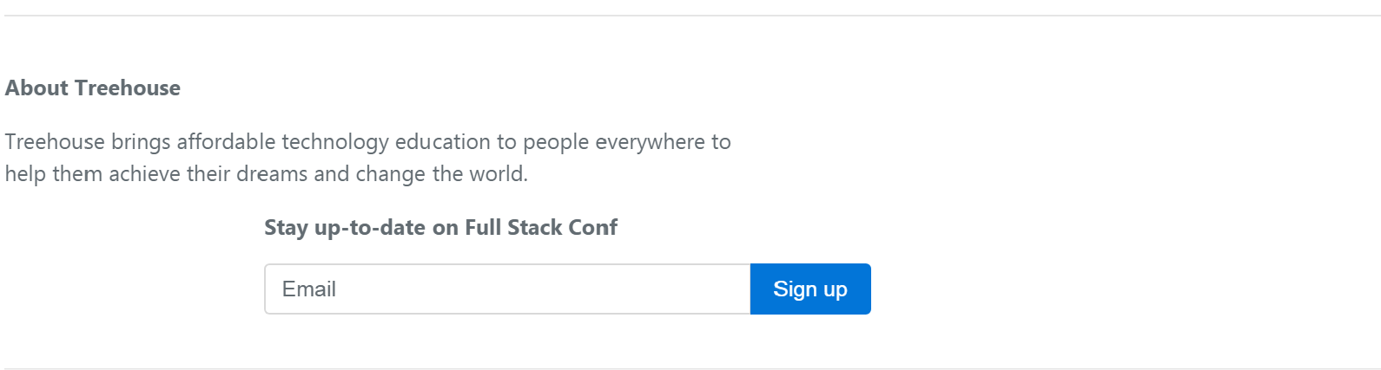The width and height of the screenshot is (1381, 370).
Task: Click the Stay up-to-date on Full Stack Conf label
Action: (x=440, y=228)
